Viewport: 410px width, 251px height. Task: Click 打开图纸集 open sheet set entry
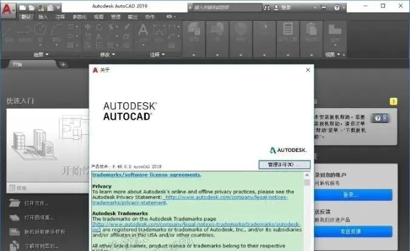(32, 217)
